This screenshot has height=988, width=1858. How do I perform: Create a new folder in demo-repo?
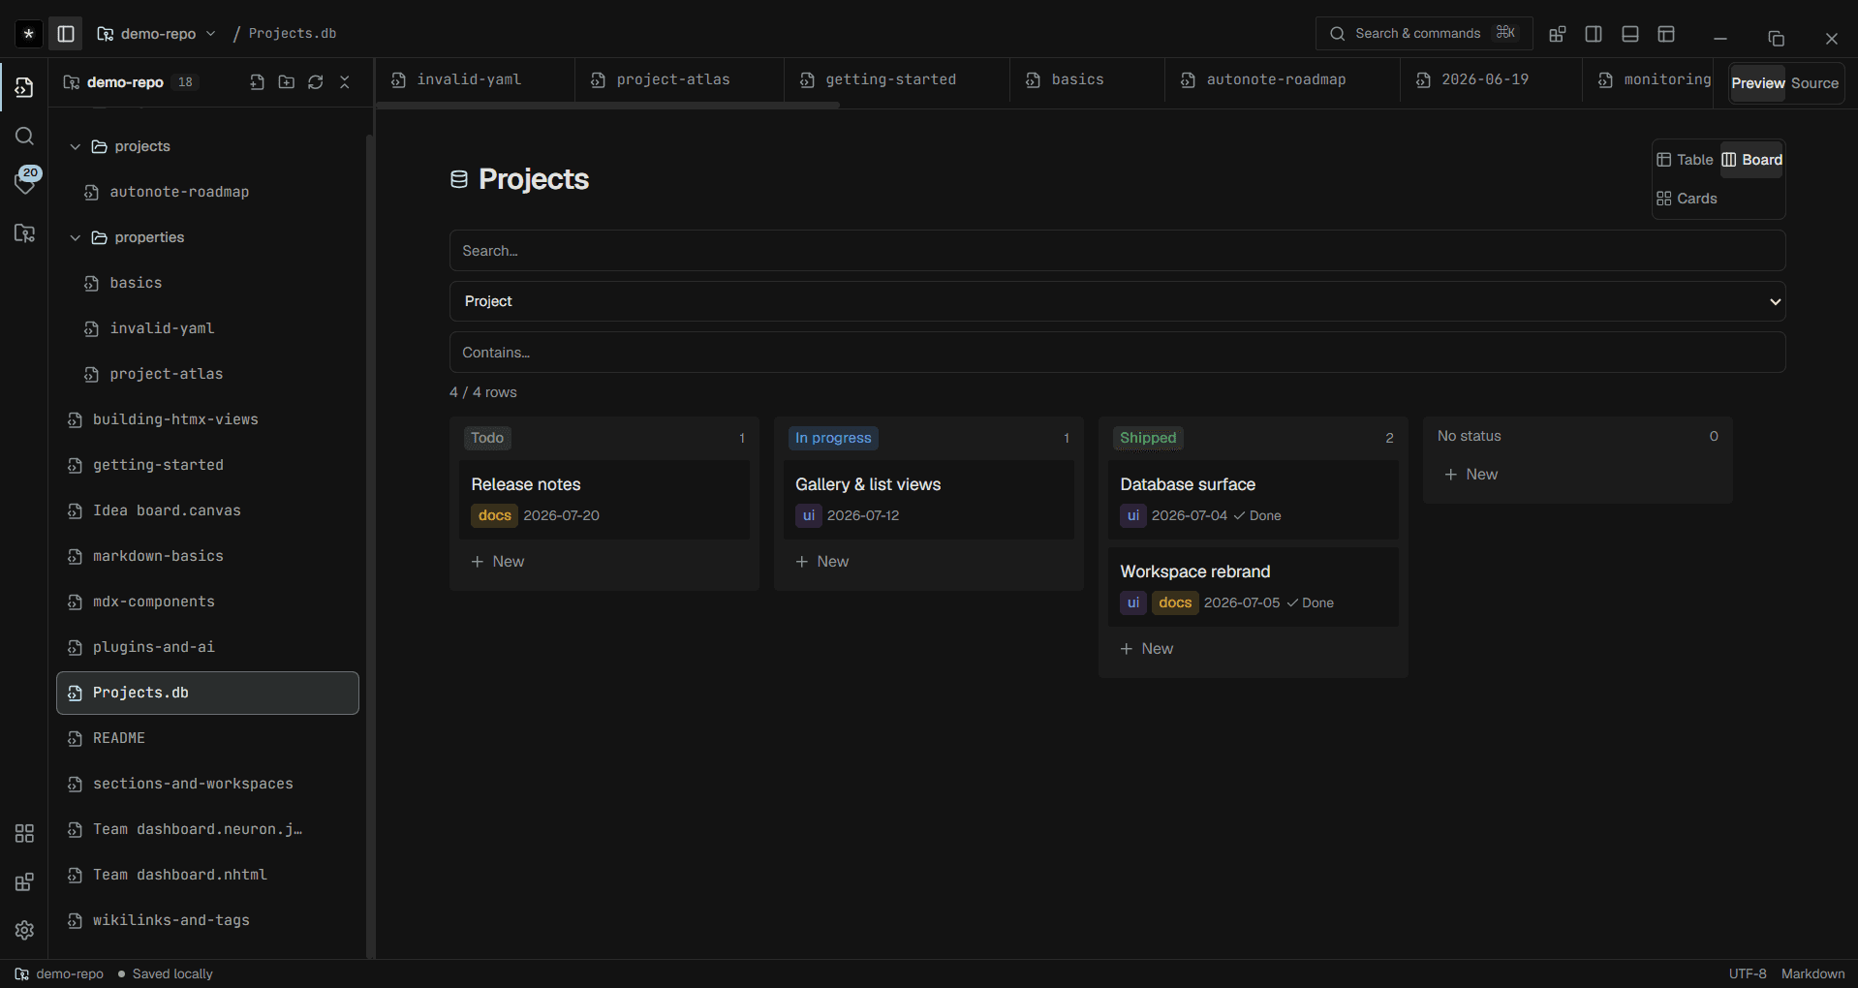287,82
